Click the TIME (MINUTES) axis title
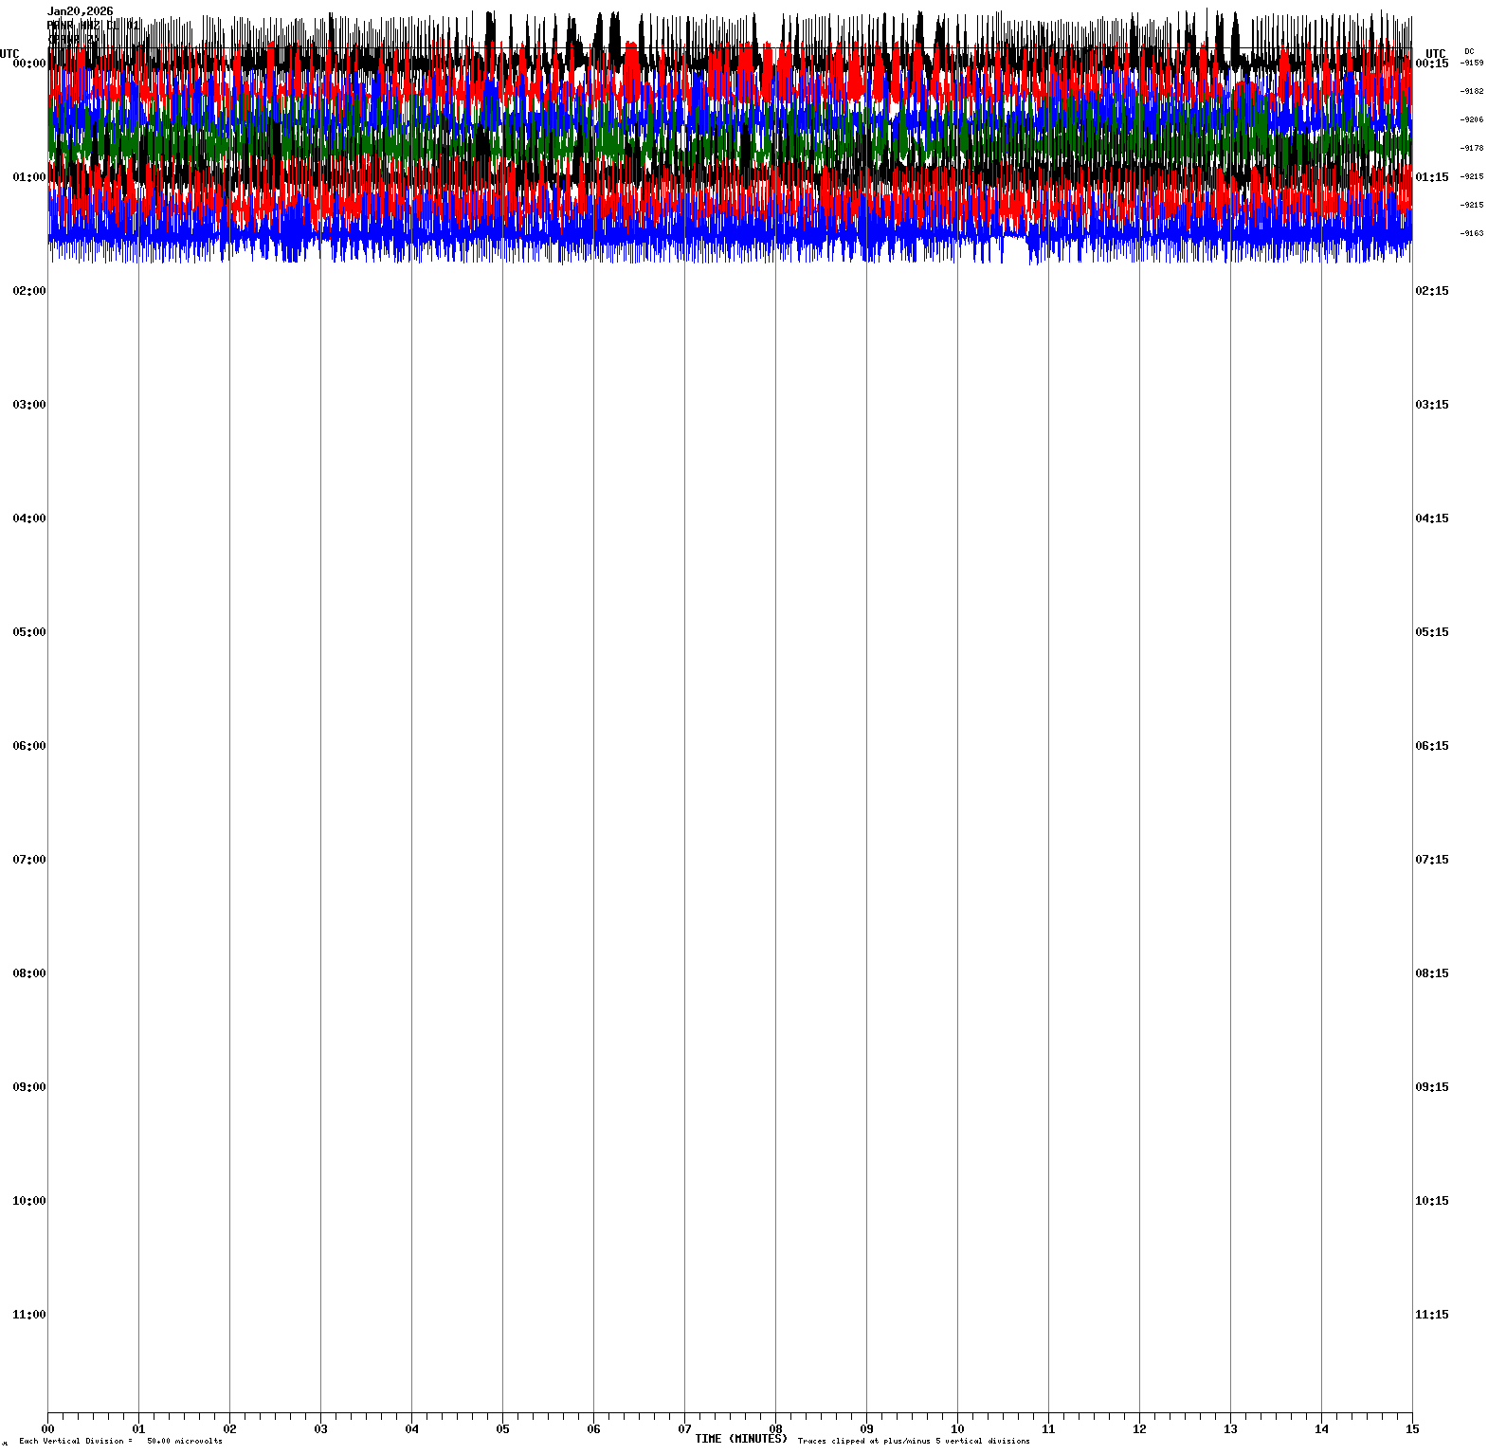The width and height of the screenshot is (1488, 1454). pos(740,1439)
